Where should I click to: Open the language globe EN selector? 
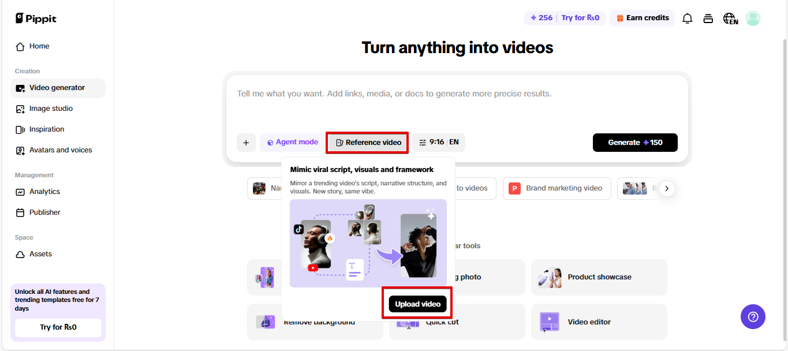tap(730, 18)
